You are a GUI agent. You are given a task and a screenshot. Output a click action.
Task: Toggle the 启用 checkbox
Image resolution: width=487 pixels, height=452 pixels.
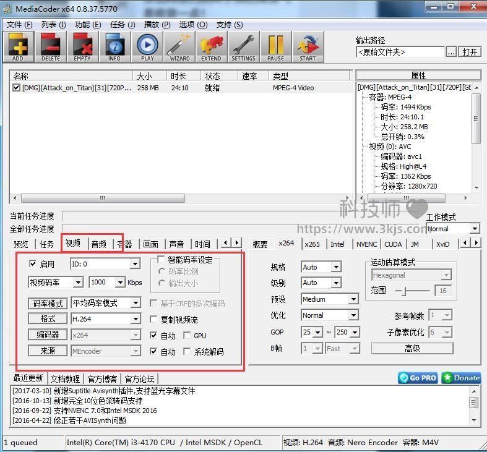point(33,263)
